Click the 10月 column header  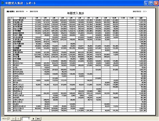tap(114, 18)
